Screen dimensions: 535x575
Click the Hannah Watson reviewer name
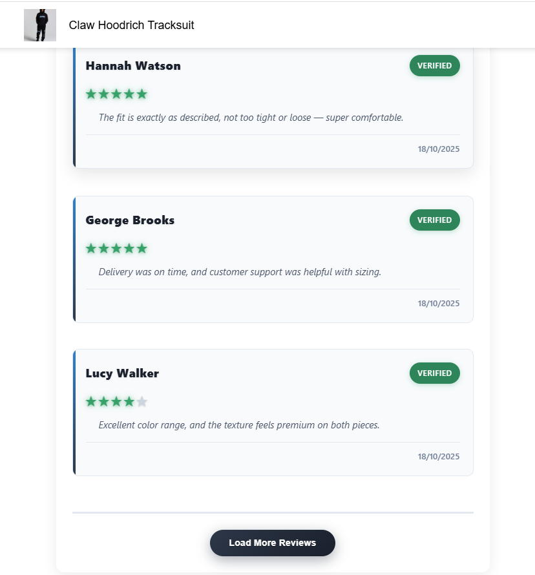(133, 66)
